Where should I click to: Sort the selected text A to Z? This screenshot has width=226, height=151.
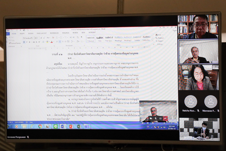[x=78, y=37]
